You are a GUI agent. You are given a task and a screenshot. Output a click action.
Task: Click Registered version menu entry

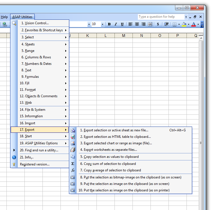(x=40, y=164)
